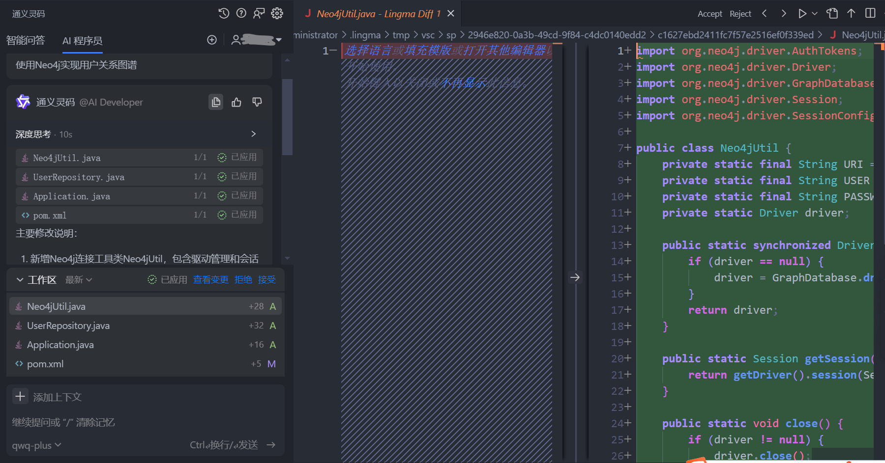Open Application.java row marked 1/1 已应用
Screen dimensions: 885x463
139,196
